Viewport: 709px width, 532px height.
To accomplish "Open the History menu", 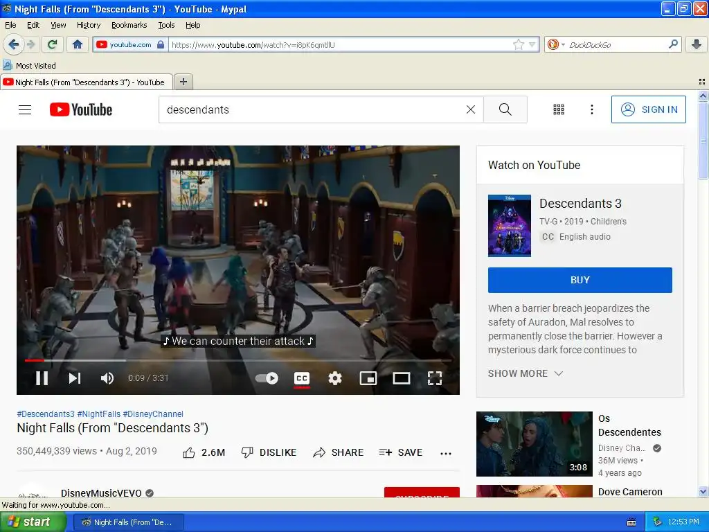I will point(89,25).
